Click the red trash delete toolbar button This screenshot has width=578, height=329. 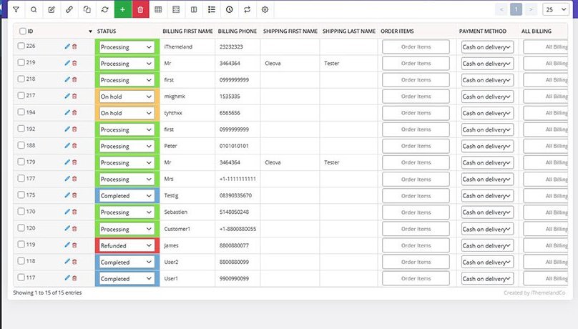point(140,9)
